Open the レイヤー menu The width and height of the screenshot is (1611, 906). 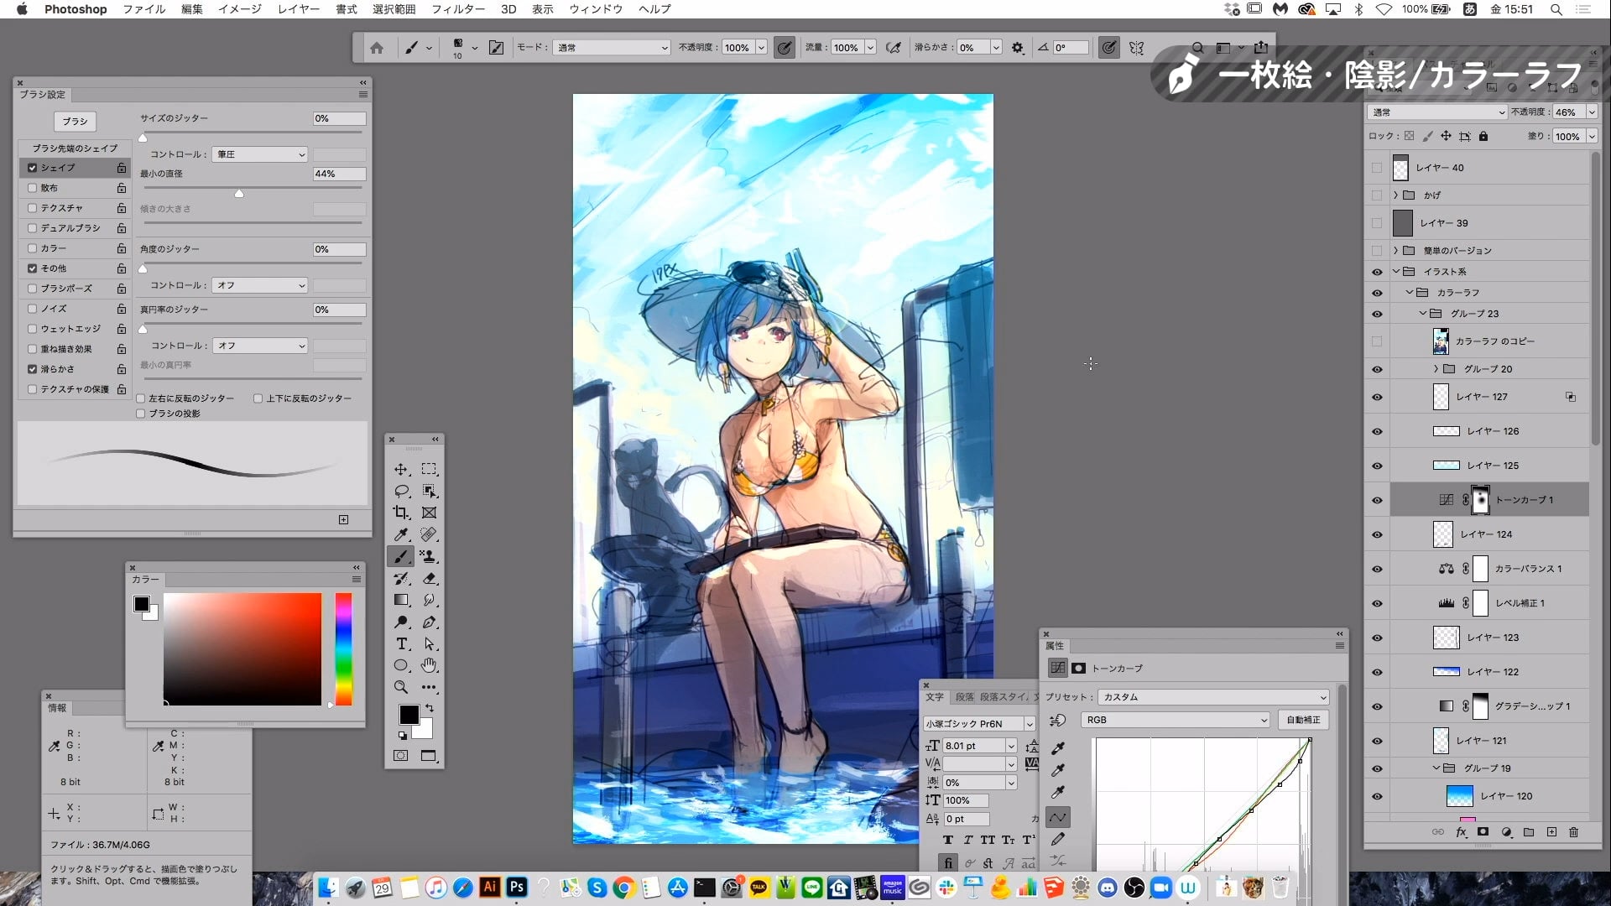(298, 9)
